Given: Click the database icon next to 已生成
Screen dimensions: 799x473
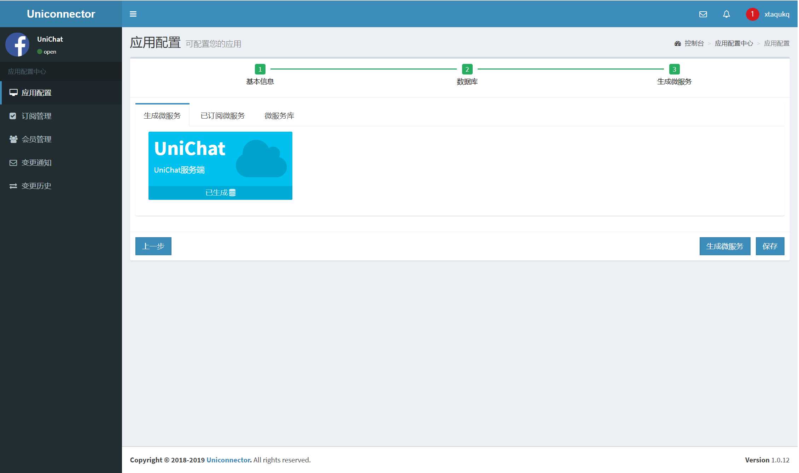Looking at the screenshot, I should pos(232,193).
